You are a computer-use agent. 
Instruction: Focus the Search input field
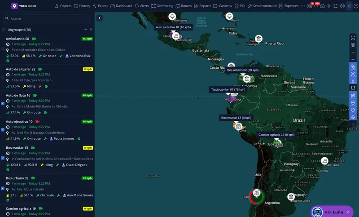click(x=47, y=18)
